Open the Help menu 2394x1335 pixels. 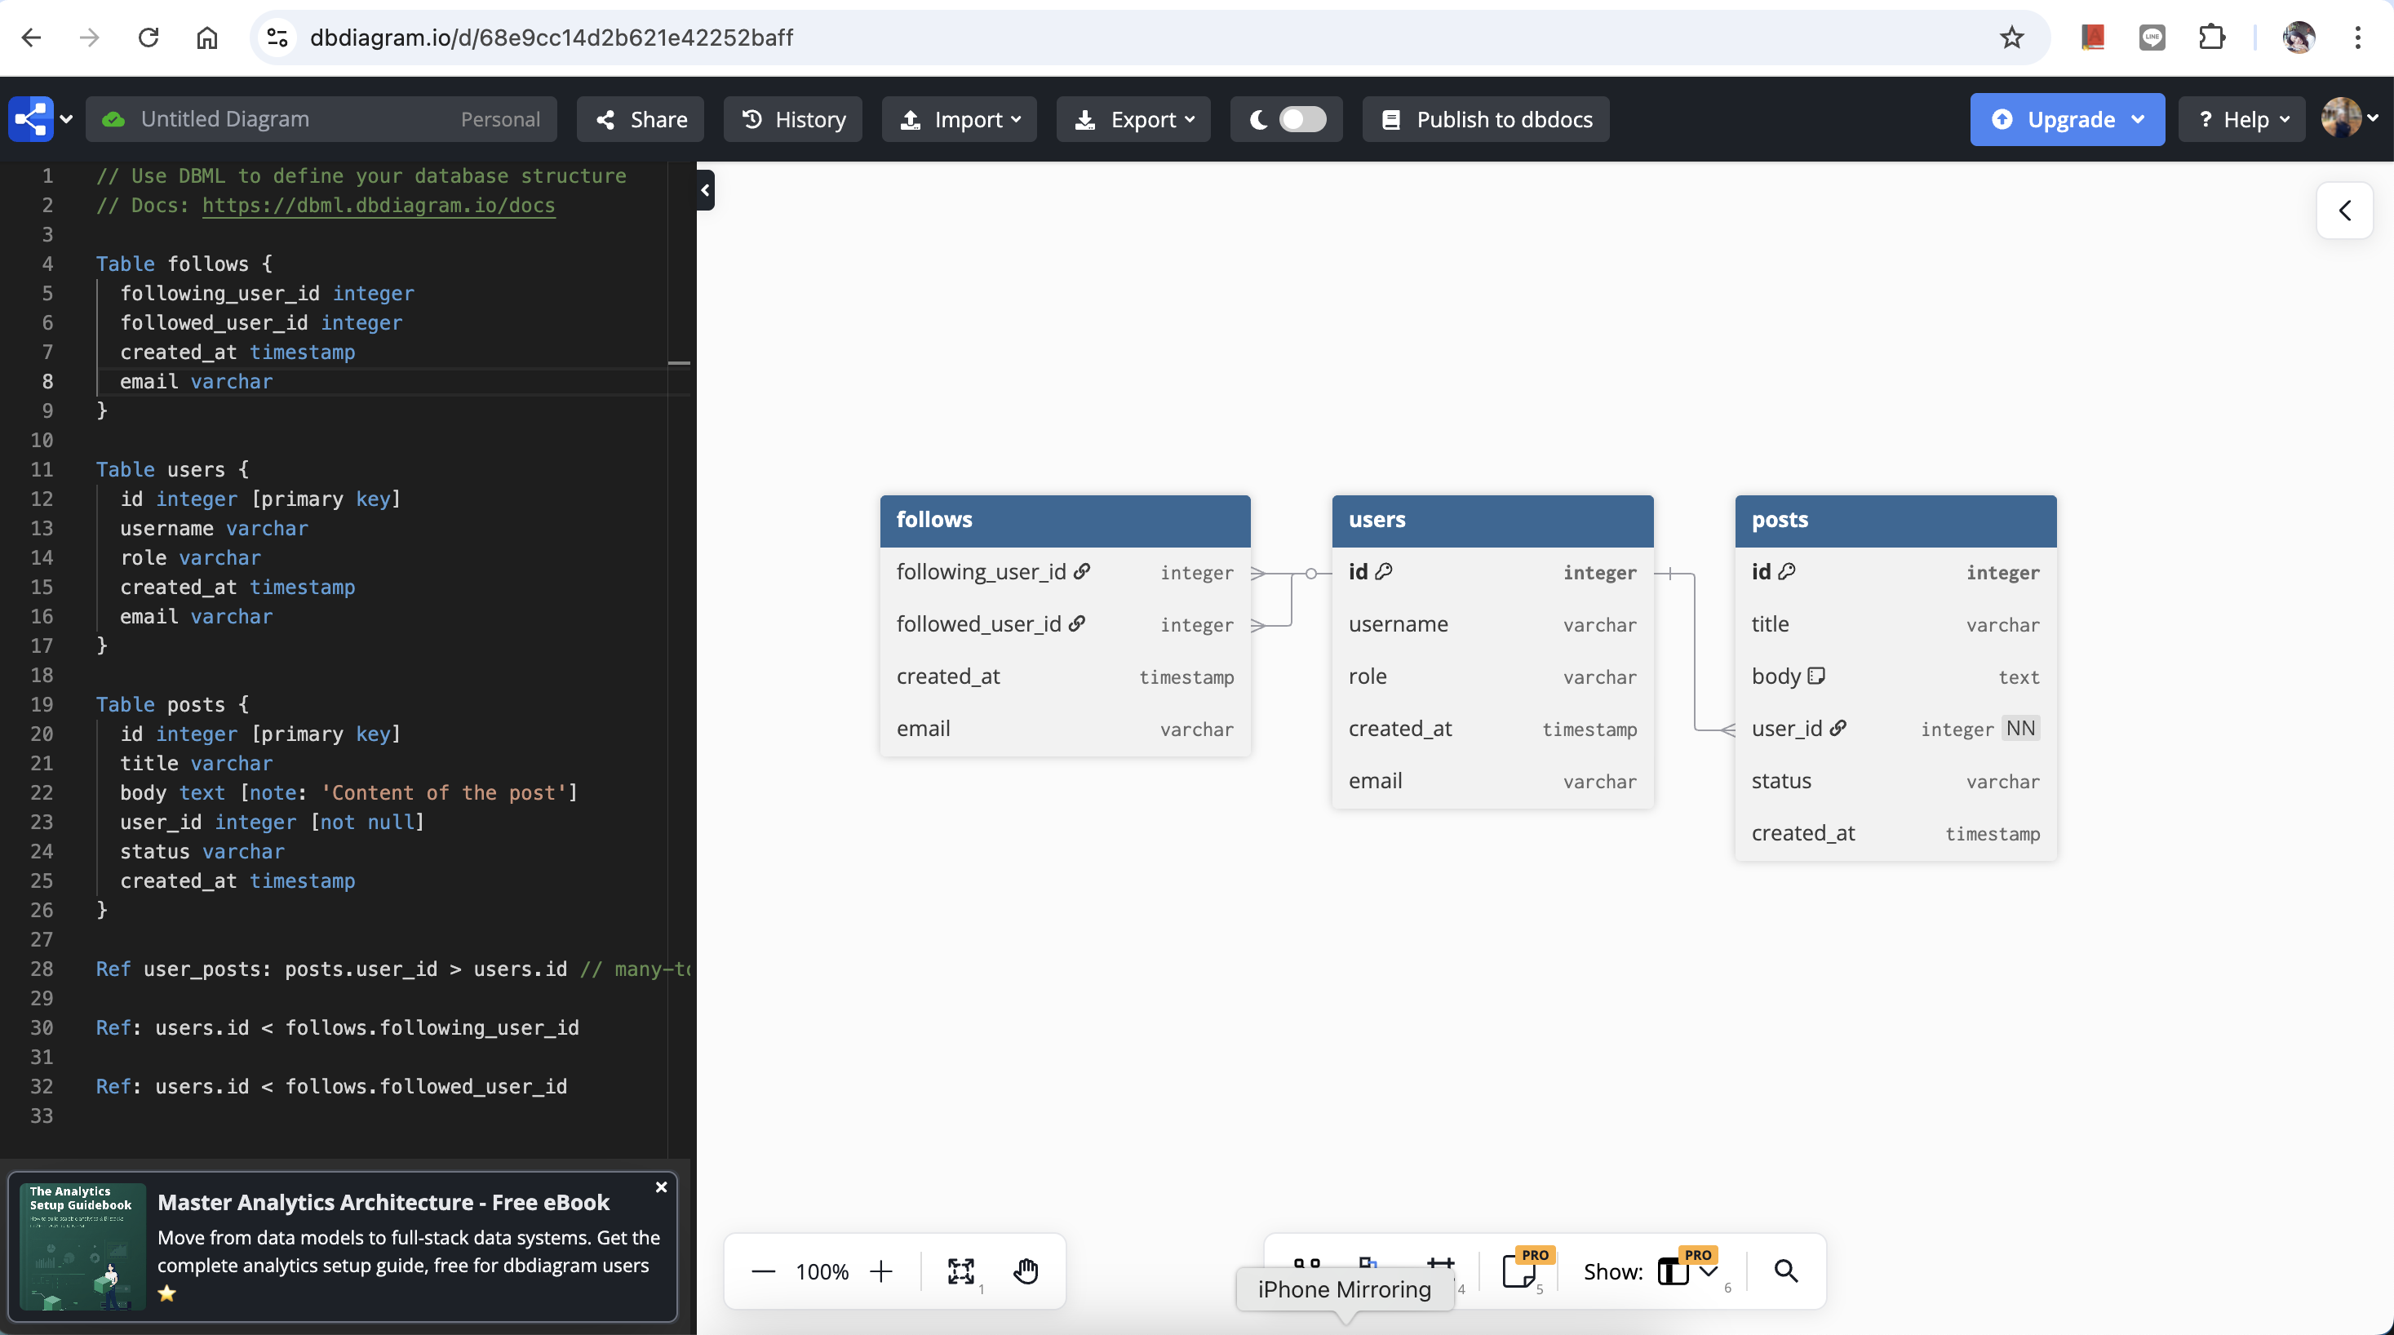point(2241,119)
